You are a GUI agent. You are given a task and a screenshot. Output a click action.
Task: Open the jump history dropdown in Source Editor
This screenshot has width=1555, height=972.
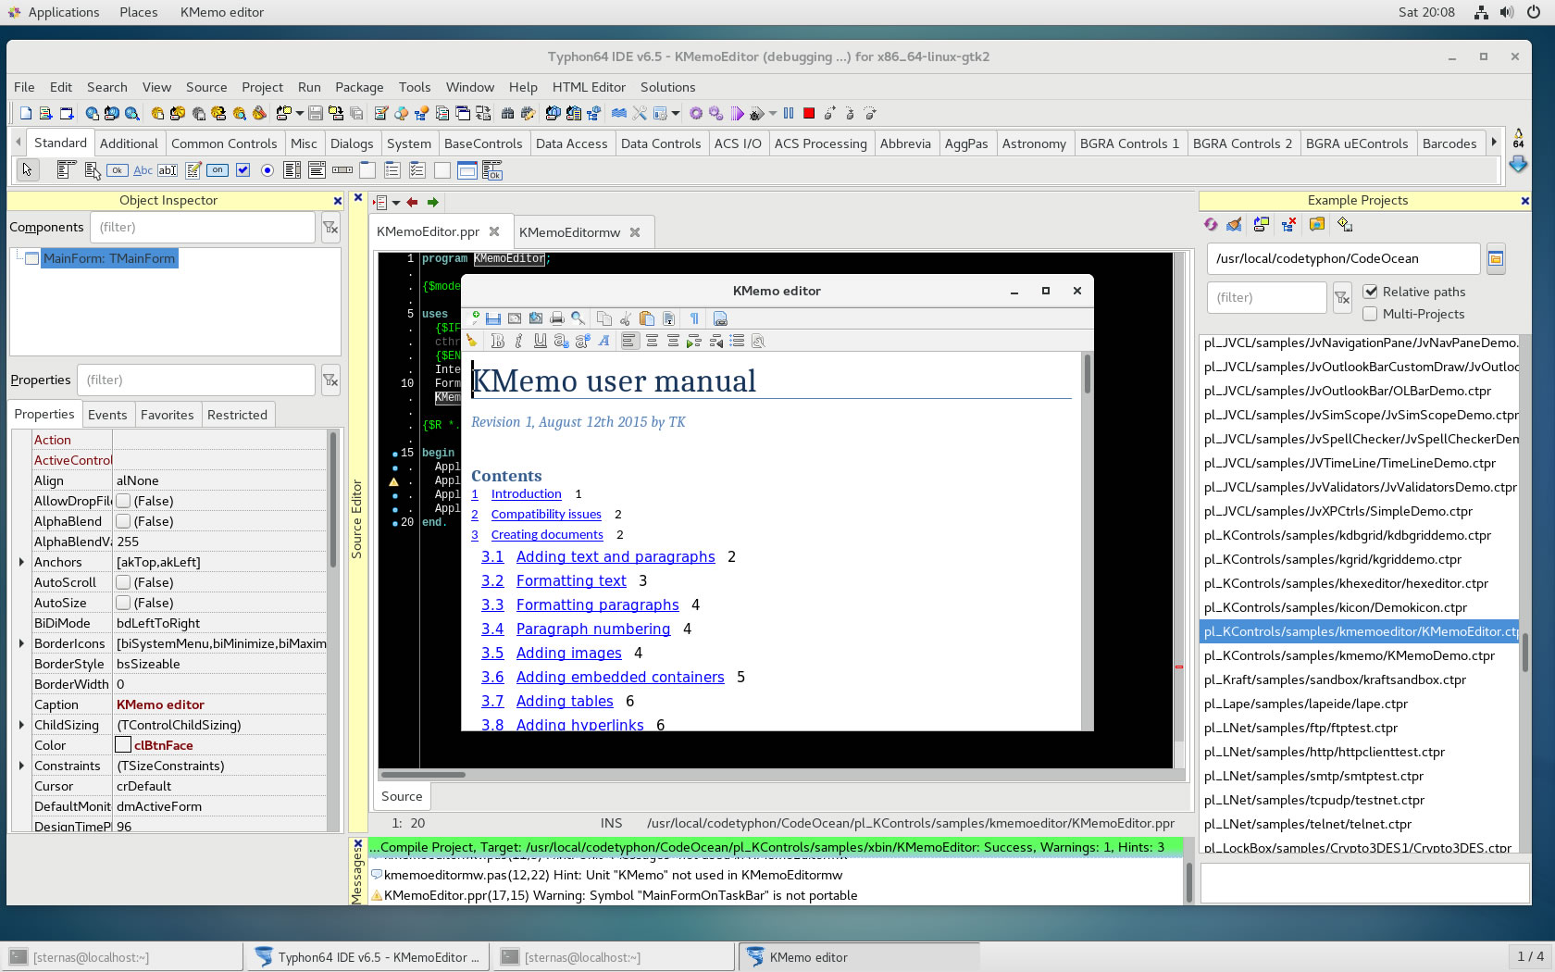point(396,202)
